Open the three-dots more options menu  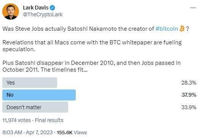point(193,8)
